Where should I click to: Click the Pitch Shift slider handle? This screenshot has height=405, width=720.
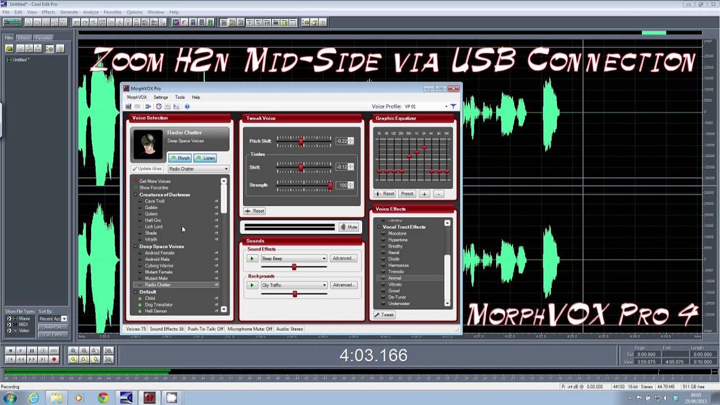301,141
